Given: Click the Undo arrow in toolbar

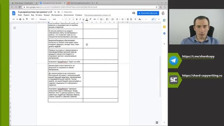Looking at the screenshot, I should pos(14,19).
